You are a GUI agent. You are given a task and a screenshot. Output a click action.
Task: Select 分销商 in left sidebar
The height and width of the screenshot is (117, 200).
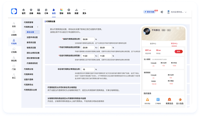pos(14,33)
